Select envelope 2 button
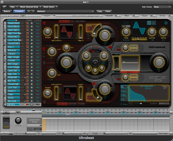The image size is (173, 141). [x=124, y=91]
